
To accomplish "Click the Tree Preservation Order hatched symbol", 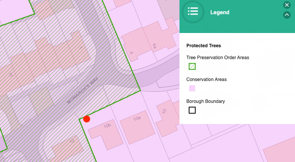I will (x=192, y=66).
